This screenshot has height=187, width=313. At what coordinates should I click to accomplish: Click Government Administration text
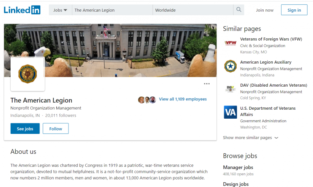pyautogui.click(x=263, y=121)
